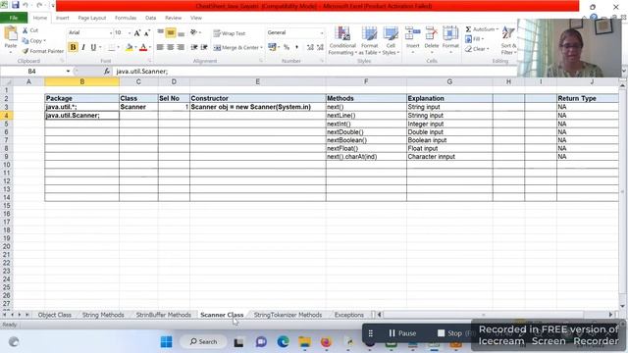The image size is (628, 353).
Task: Switch to the Formulas tab
Action: [126, 18]
